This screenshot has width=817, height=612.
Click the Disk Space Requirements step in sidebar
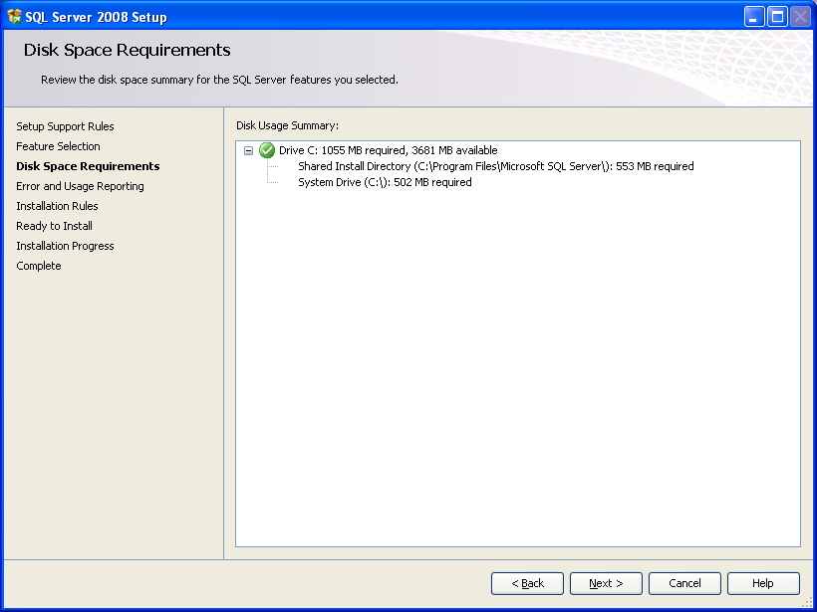click(88, 166)
